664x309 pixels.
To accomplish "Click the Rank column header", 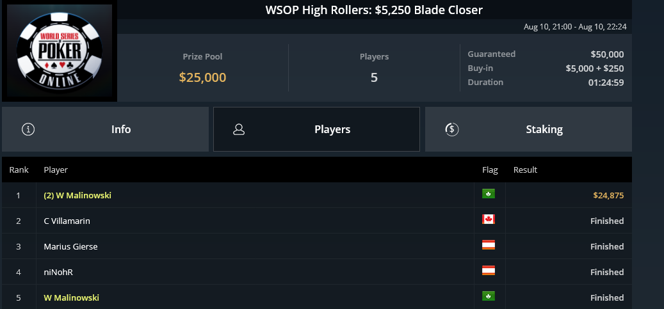I will [x=19, y=170].
